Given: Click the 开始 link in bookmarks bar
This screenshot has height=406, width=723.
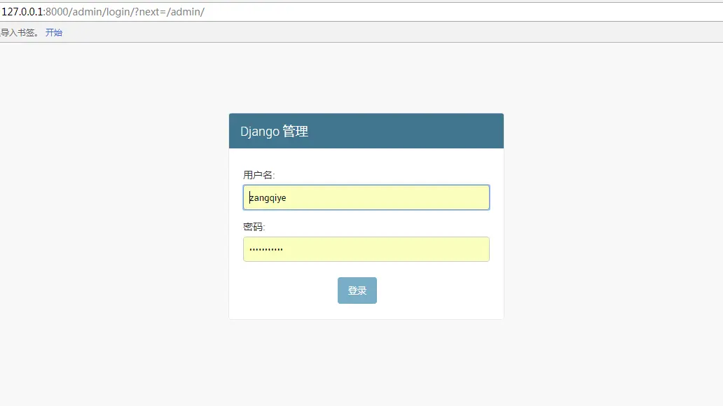Looking at the screenshot, I should click(x=53, y=32).
